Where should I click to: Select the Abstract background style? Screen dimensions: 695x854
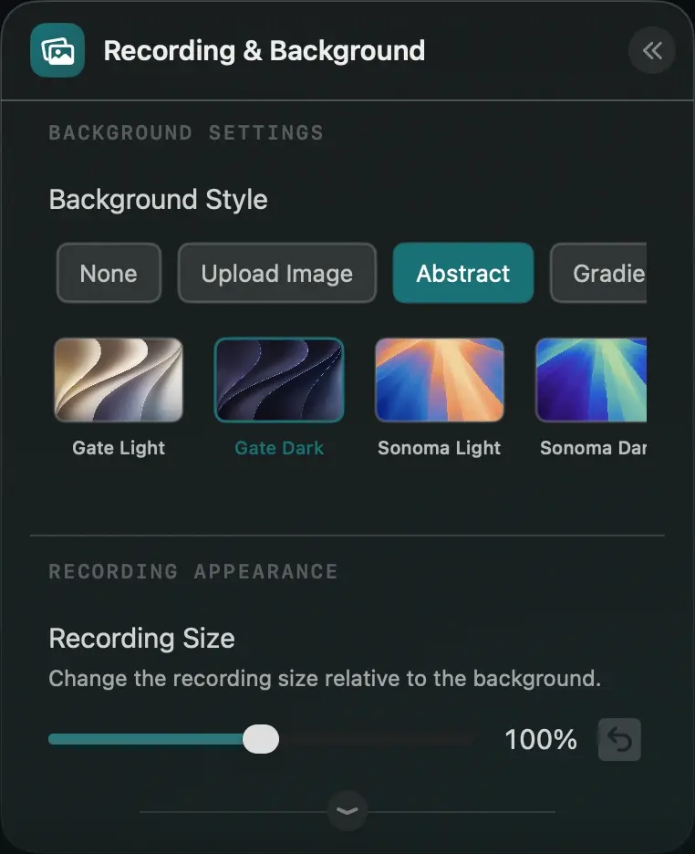[463, 273]
